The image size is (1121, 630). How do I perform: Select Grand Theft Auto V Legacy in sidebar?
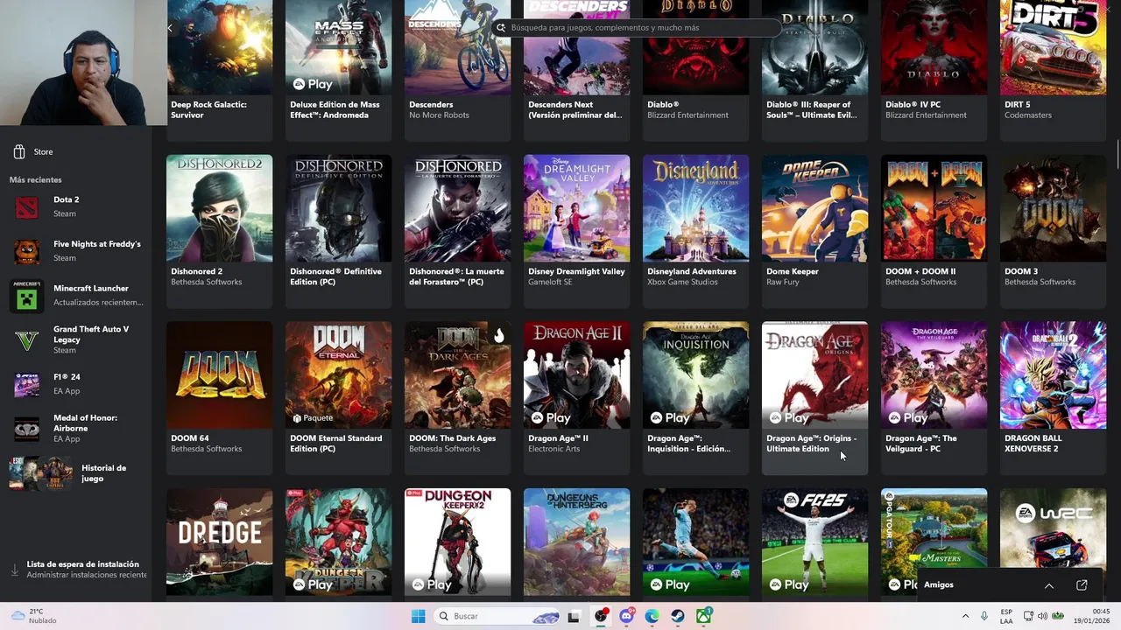pos(76,339)
